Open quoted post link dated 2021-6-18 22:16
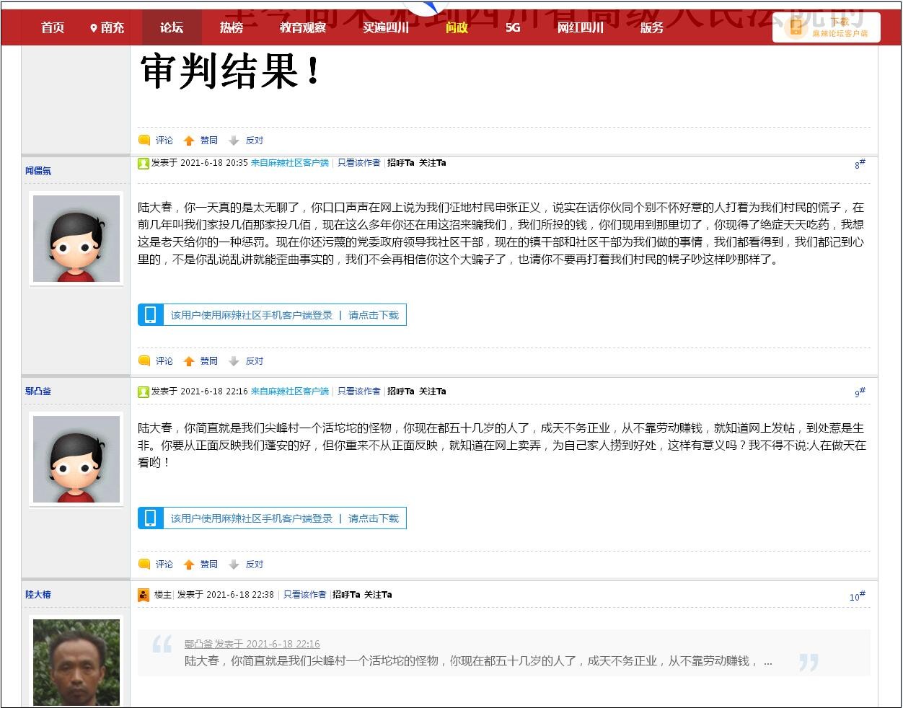Image resolution: width=903 pixels, height=708 pixels. 252,644
